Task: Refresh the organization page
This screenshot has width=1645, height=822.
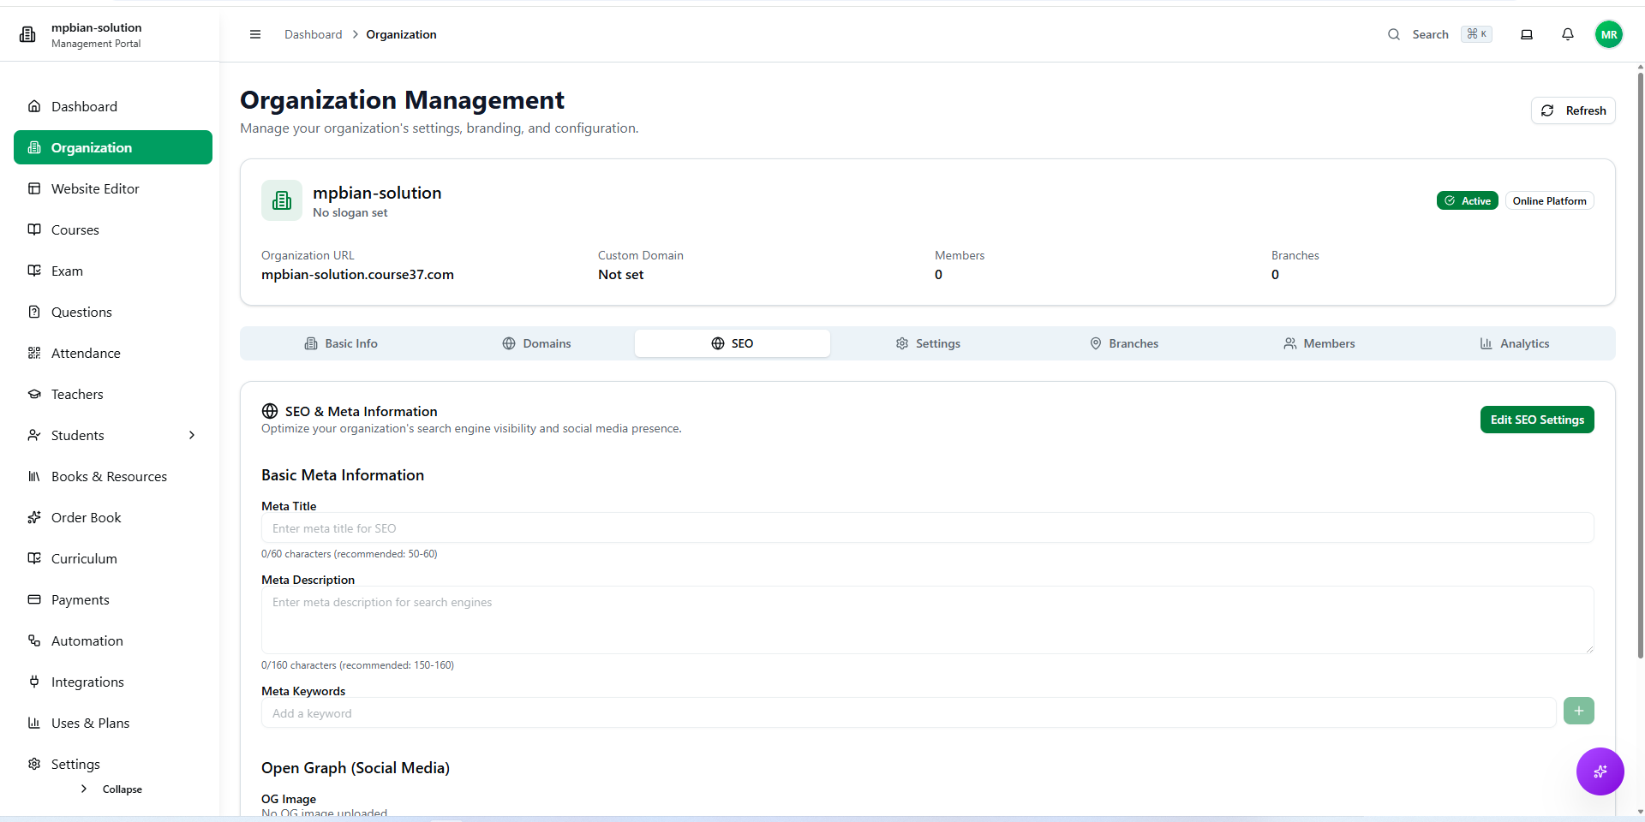Action: [x=1572, y=110]
